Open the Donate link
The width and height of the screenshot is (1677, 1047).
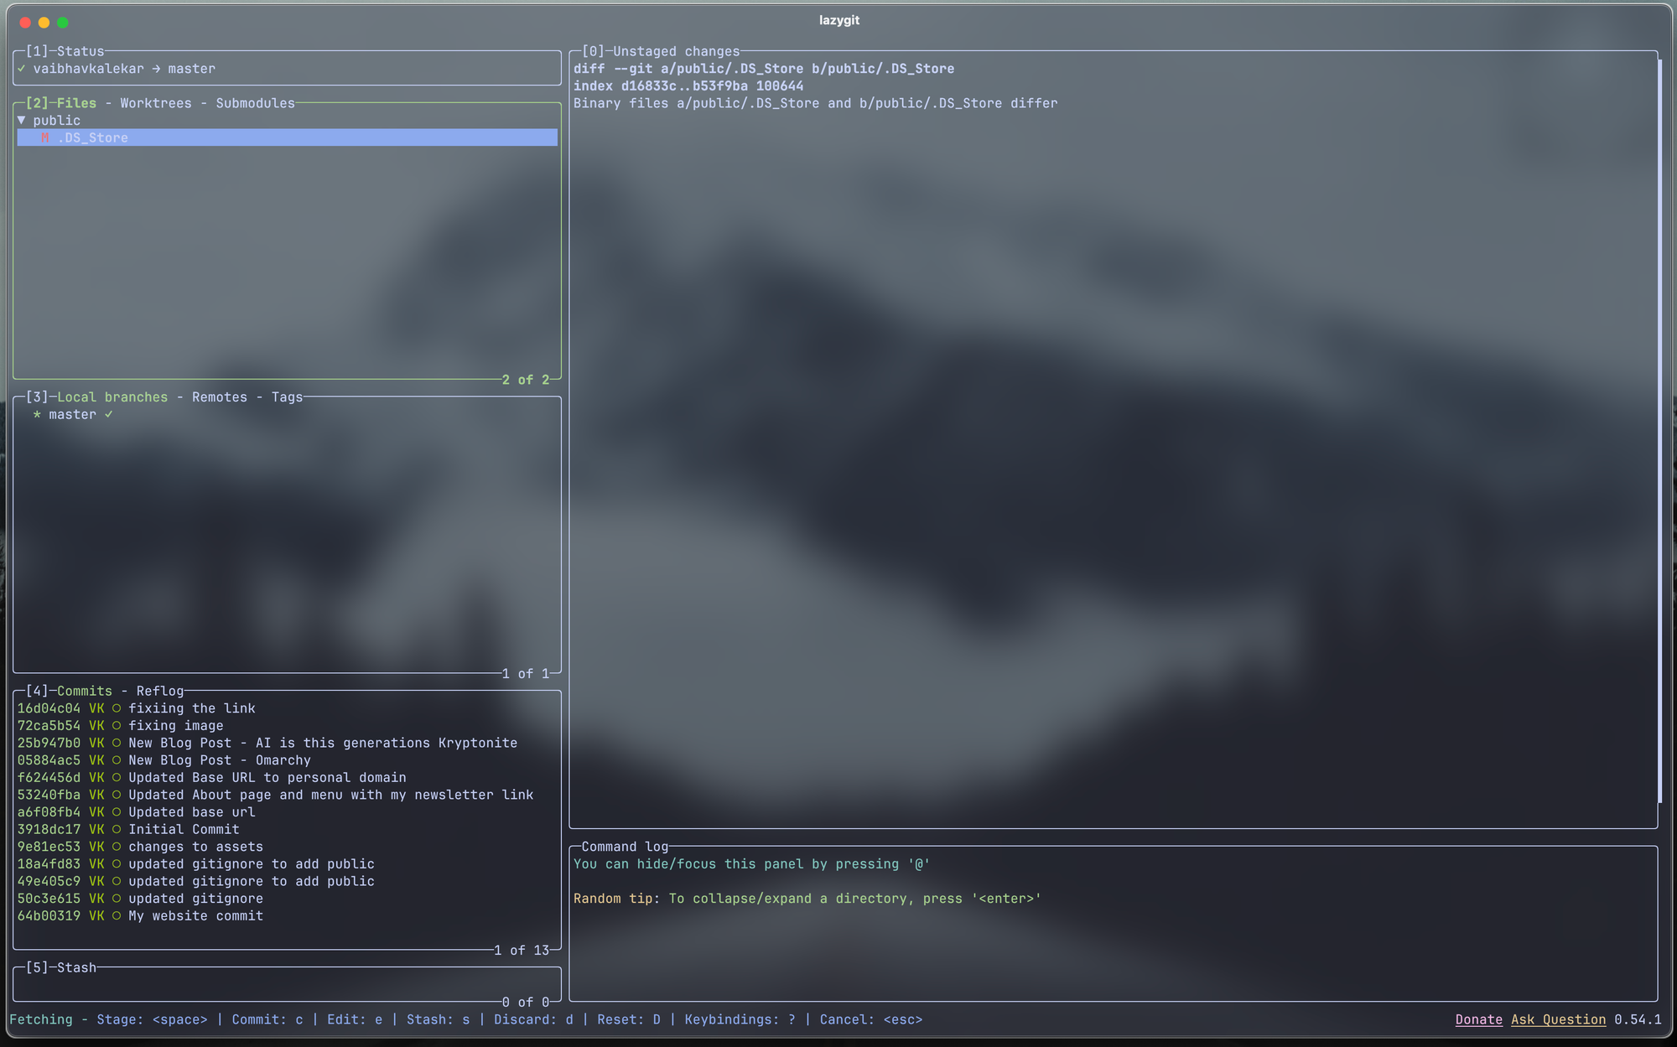pos(1478,1020)
